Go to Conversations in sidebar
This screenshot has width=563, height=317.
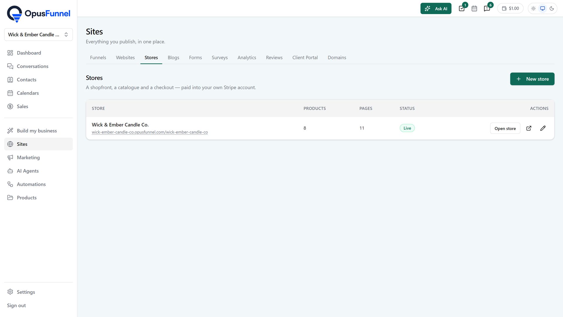tap(38, 66)
